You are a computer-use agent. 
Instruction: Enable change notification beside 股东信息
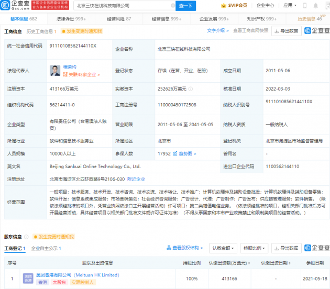click(x=53, y=237)
